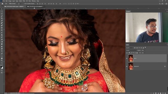Add a layer mask
The image size is (168, 94).
tap(156, 93)
